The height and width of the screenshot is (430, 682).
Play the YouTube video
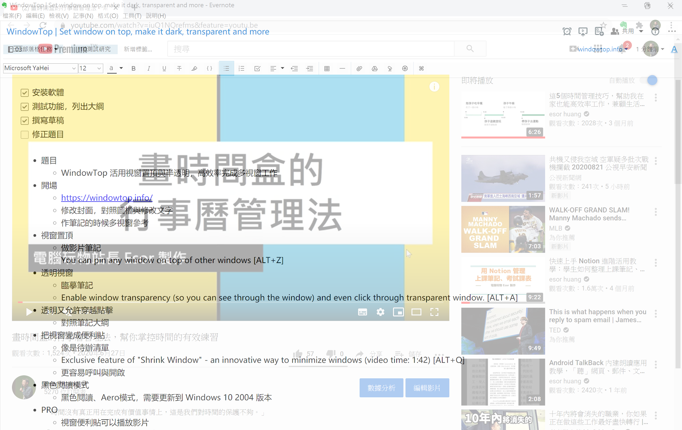(x=29, y=312)
